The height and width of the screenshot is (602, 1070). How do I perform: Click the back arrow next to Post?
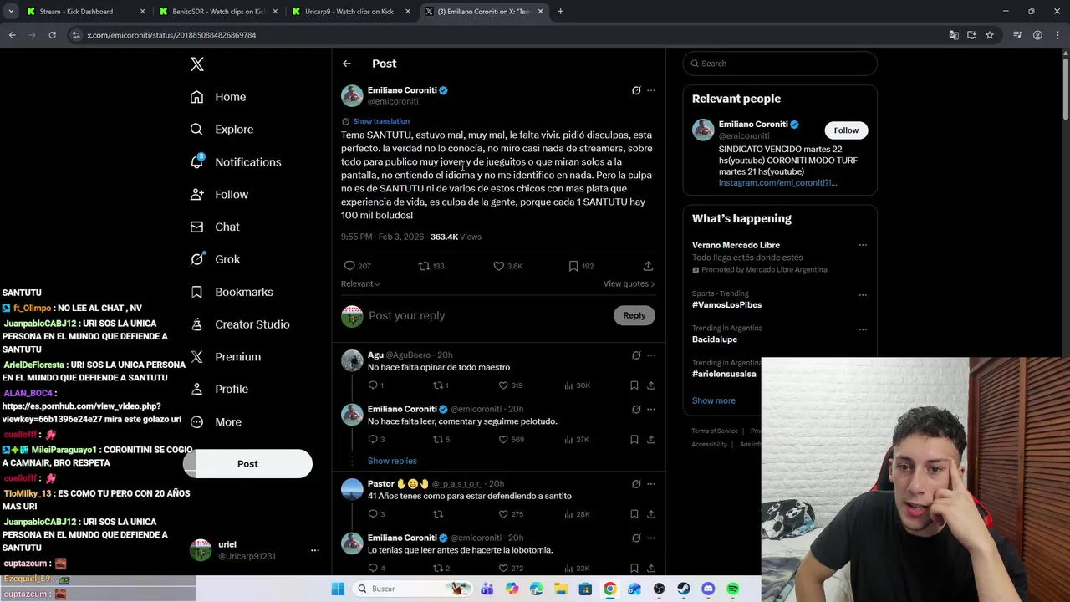pyautogui.click(x=347, y=64)
